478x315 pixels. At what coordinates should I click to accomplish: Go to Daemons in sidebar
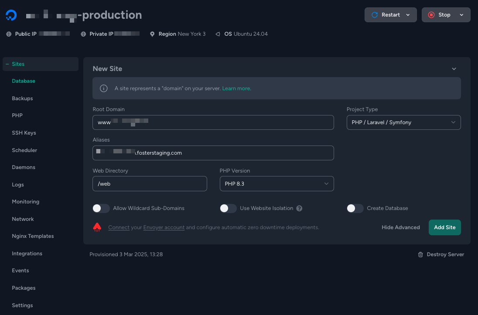pyautogui.click(x=24, y=167)
